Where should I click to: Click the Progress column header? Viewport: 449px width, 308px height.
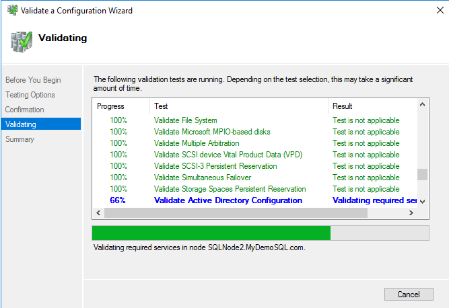(111, 106)
